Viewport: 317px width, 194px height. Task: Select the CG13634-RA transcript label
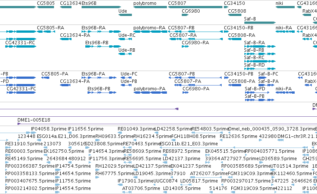tap(75, 35)
